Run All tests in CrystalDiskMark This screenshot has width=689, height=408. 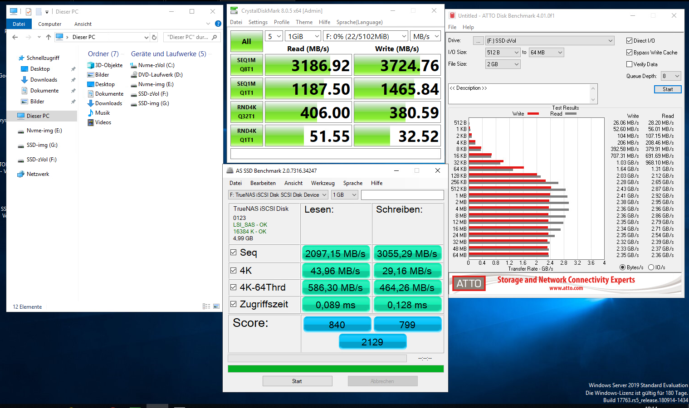point(246,41)
